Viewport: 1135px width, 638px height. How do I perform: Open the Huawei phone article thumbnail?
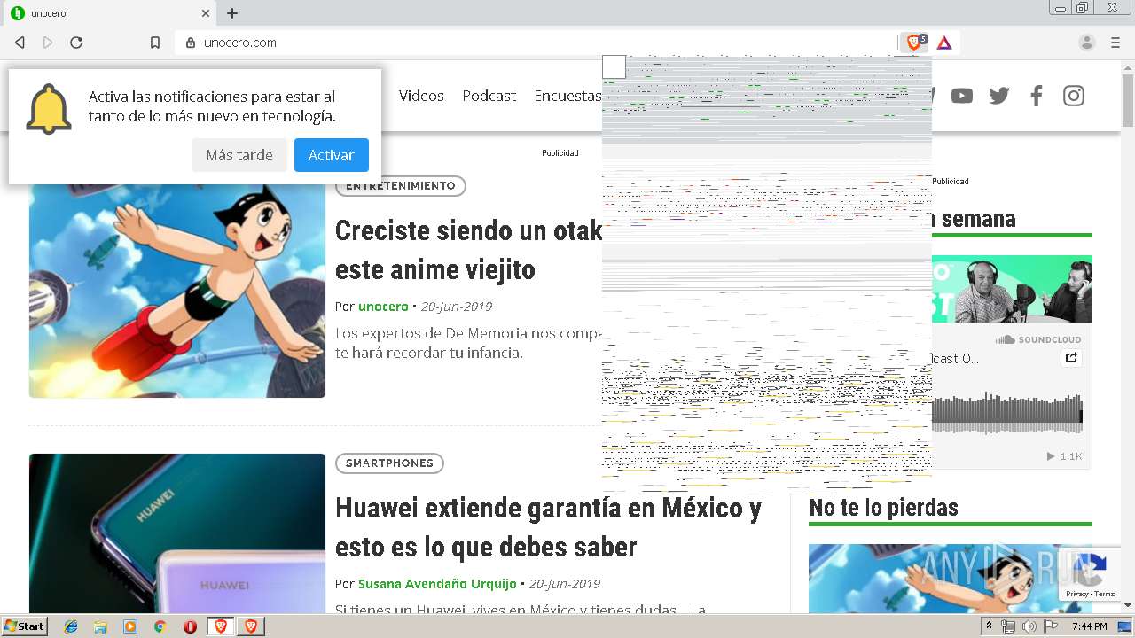click(177, 533)
